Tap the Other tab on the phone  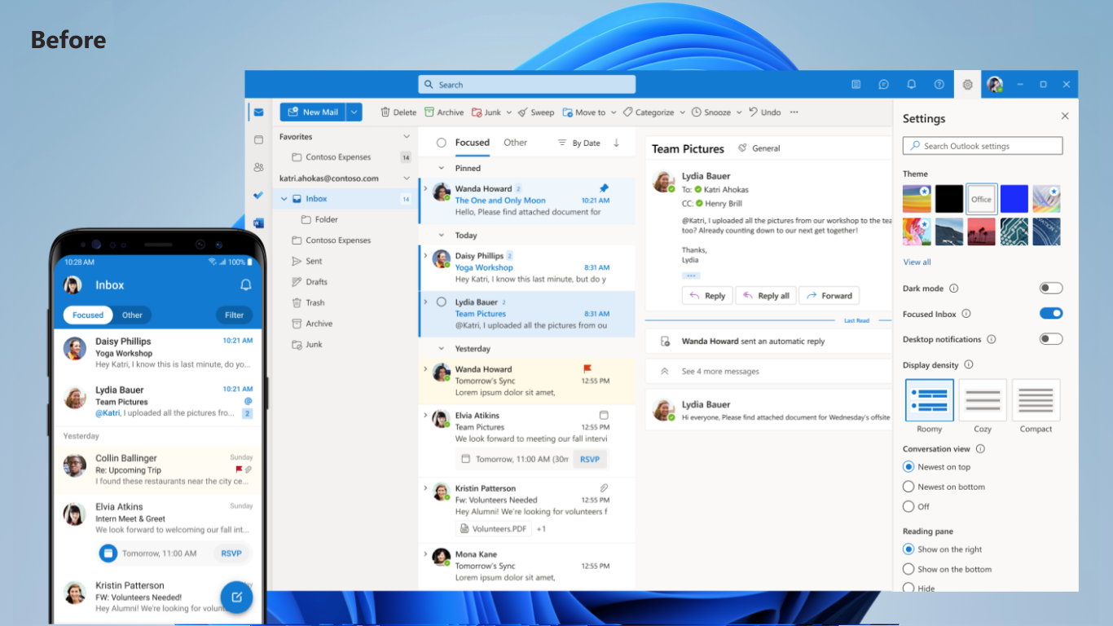click(x=132, y=315)
